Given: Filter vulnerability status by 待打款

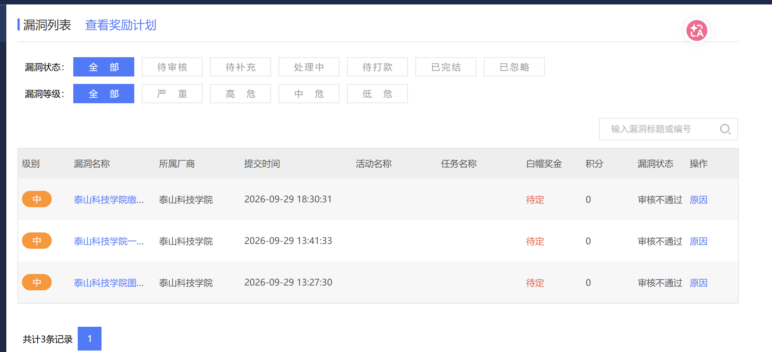Looking at the screenshot, I should 377,67.
